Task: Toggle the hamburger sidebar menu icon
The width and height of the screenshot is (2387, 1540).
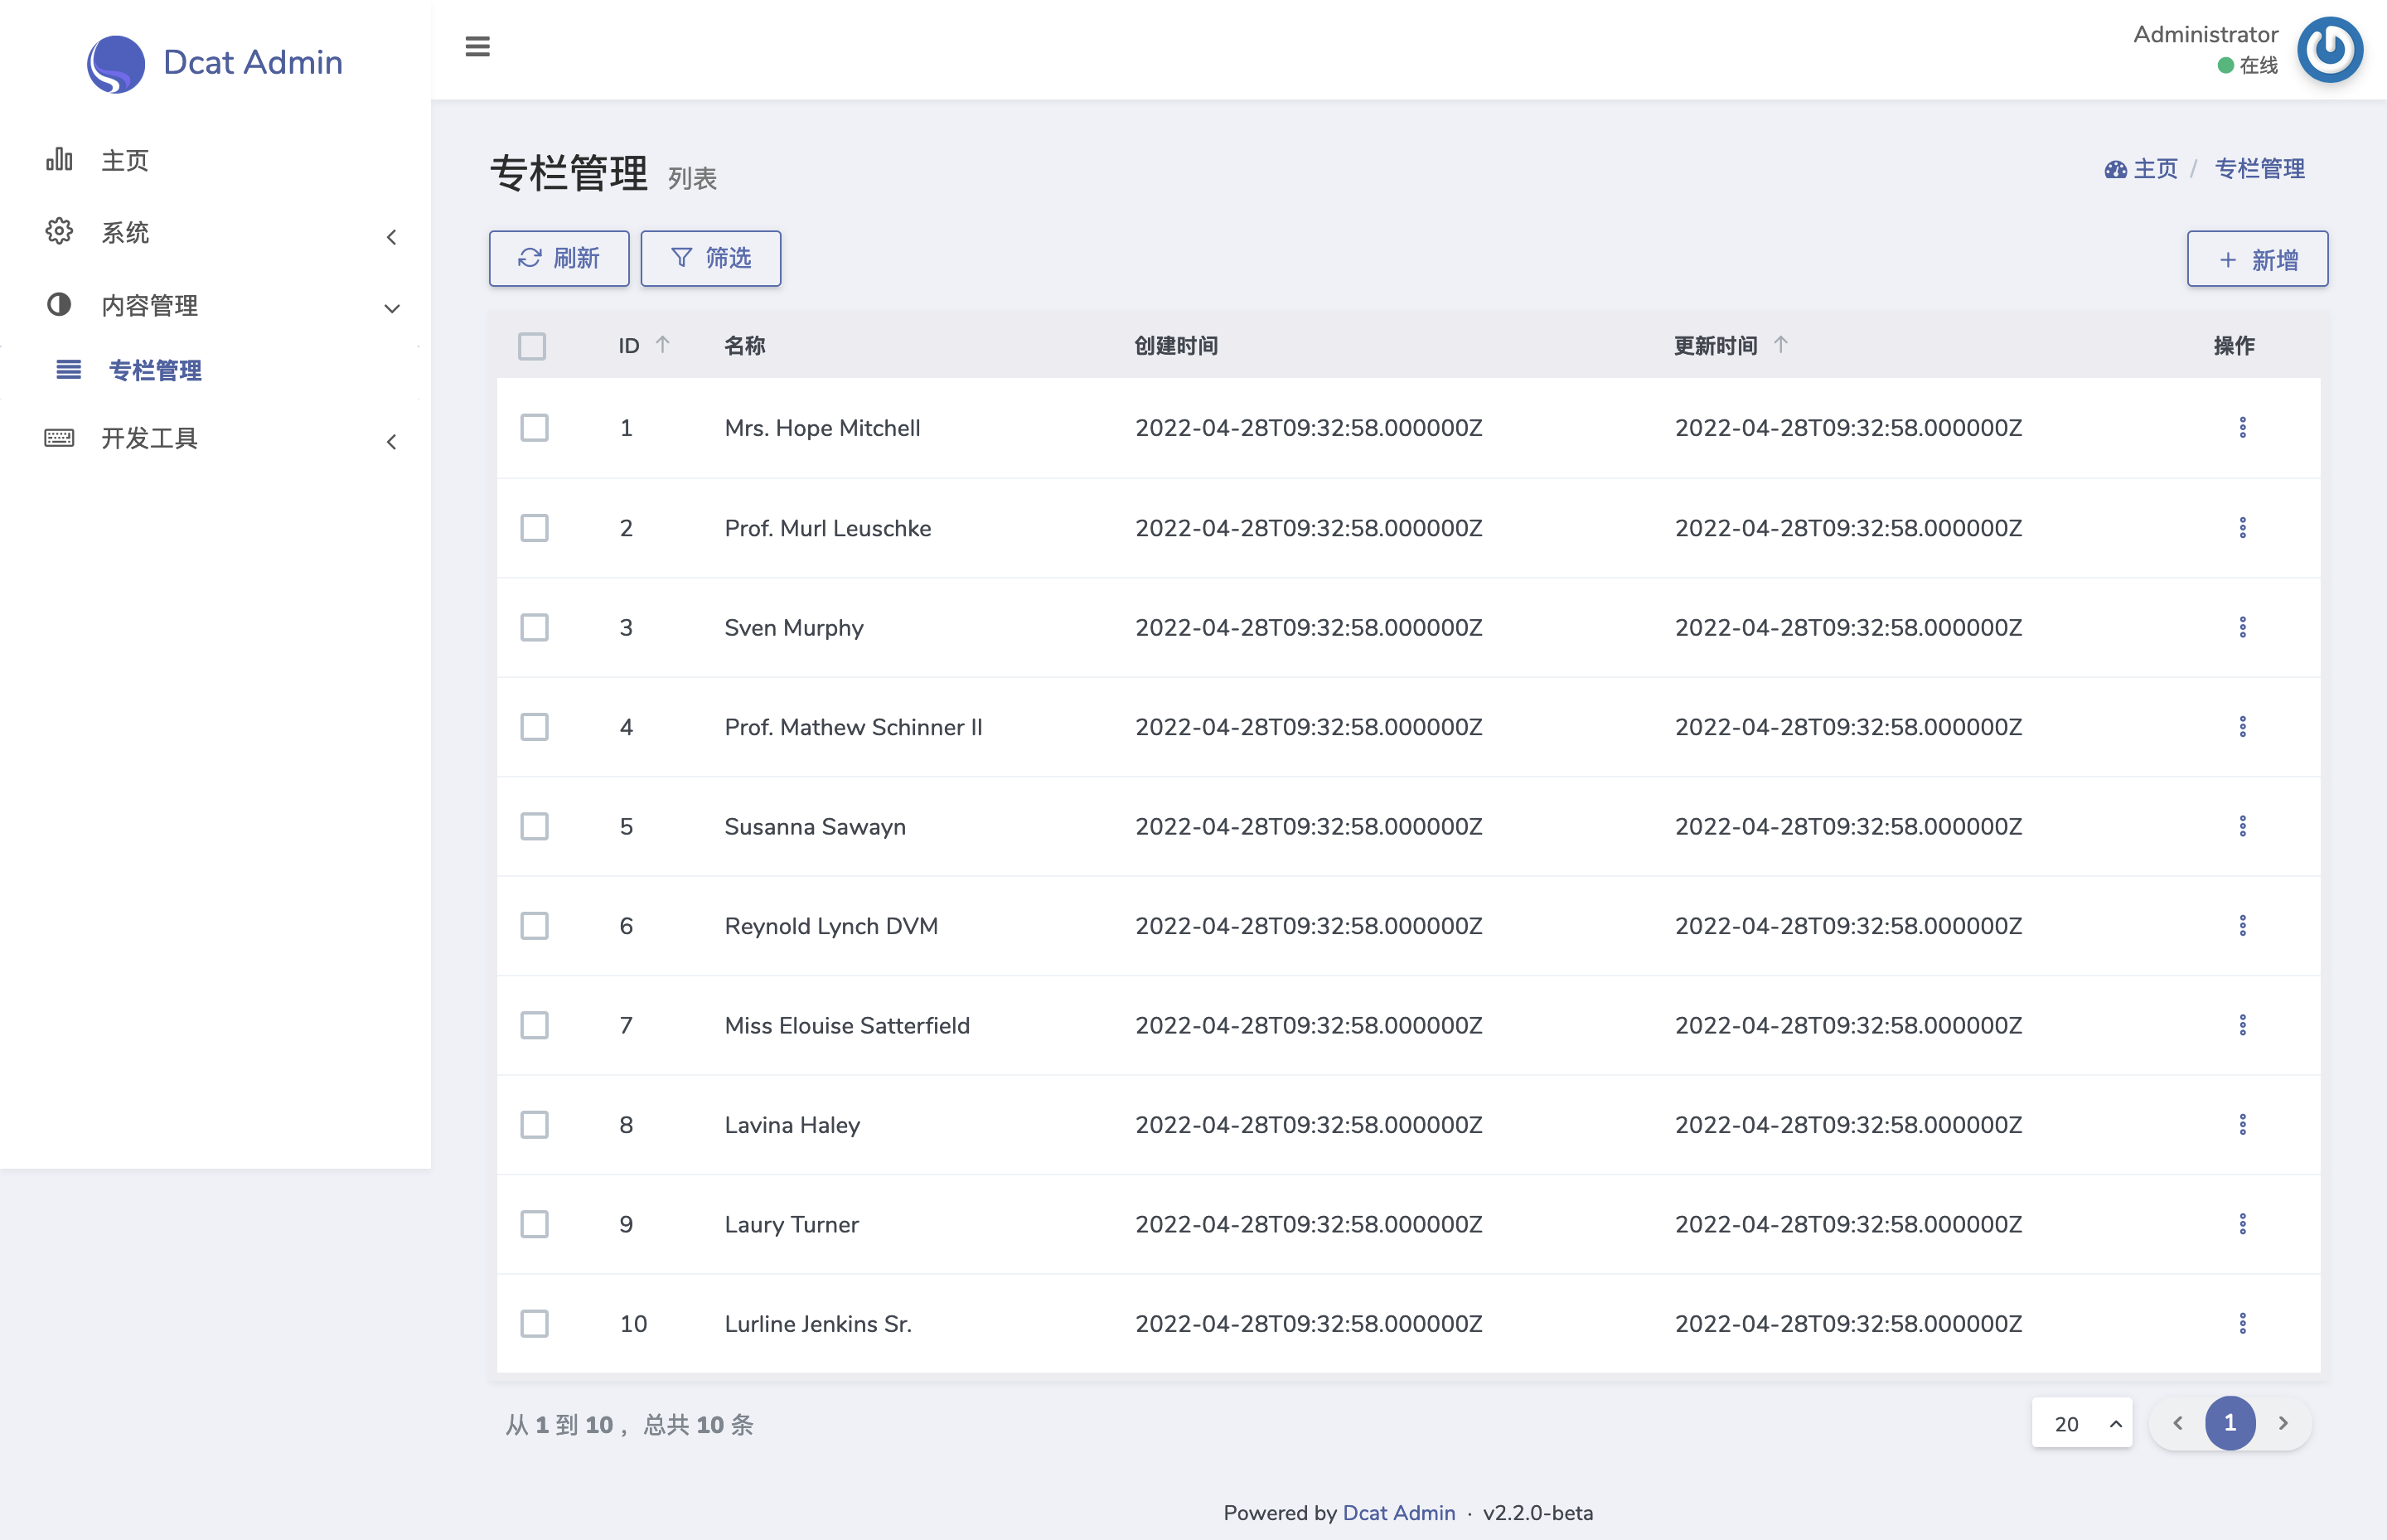Action: (x=477, y=47)
